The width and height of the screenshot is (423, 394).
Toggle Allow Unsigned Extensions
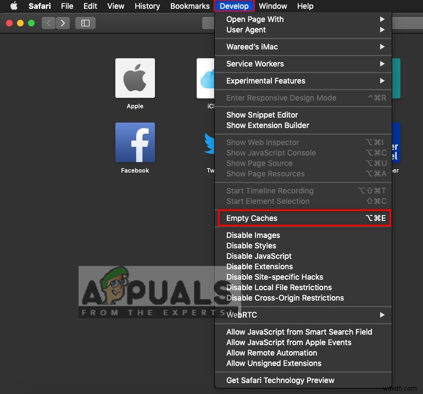[303, 363]
